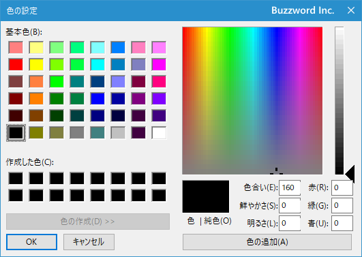
Task: Pick the vivid orange basic color swatch
Action: (36, 99)
